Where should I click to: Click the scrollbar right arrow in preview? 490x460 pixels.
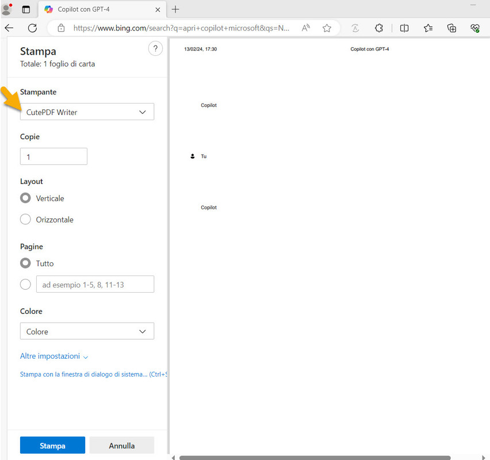point(484,458)
